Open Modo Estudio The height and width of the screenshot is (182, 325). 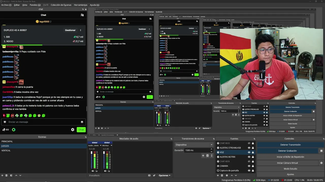click(290, 169)
